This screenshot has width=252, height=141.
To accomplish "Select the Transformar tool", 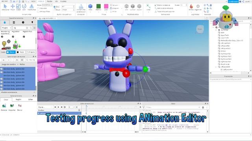I will (x=31, y=7).
